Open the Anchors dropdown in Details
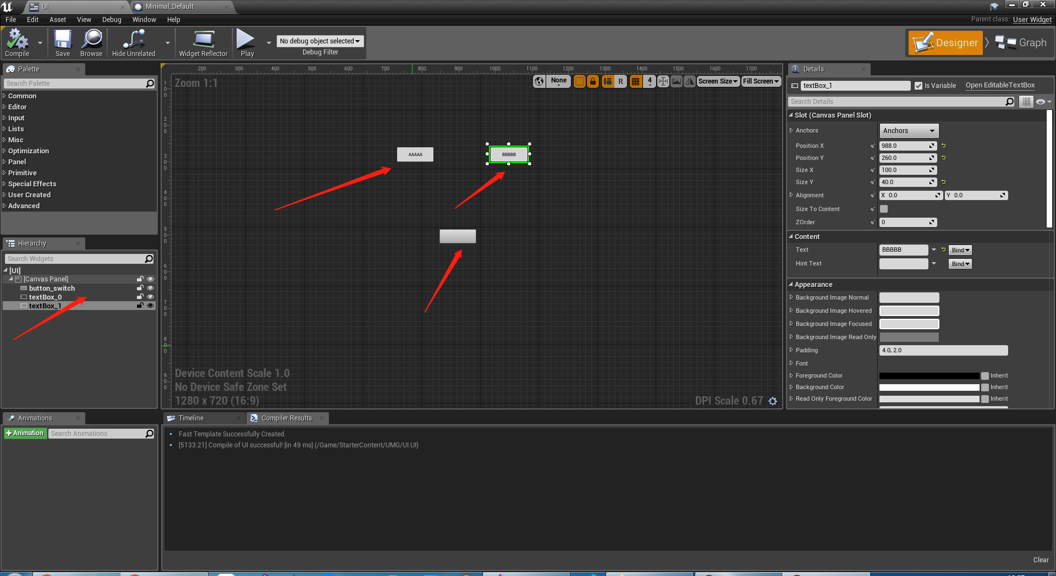This screenshot has width=1056, height=576. [x=908, y=130]
